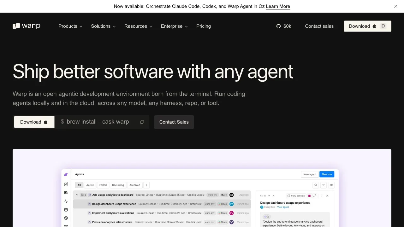
Task: Open the three-dot menu in detail panel
Action: 322,196
